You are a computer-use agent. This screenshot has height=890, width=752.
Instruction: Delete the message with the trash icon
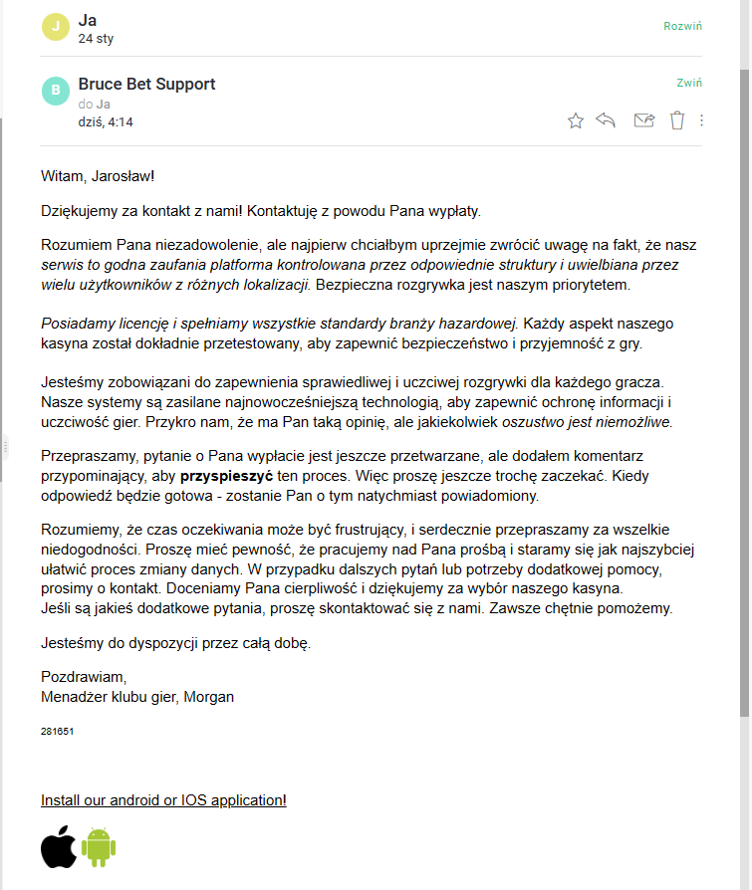[x=677, y=120]
